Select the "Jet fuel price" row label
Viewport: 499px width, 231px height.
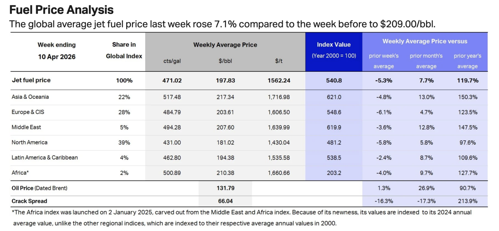pos(31,80)
